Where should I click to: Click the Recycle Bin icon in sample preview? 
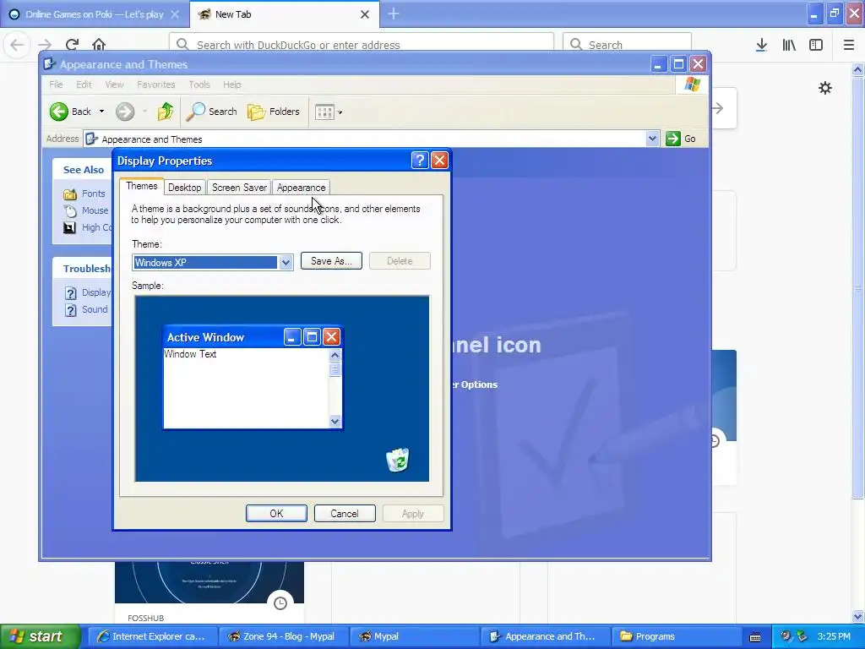coord(397,460)
